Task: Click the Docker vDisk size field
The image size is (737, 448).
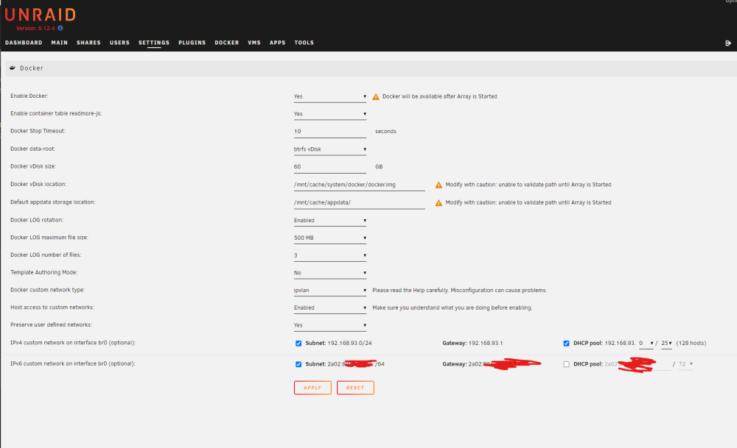Action: point(330,167)
